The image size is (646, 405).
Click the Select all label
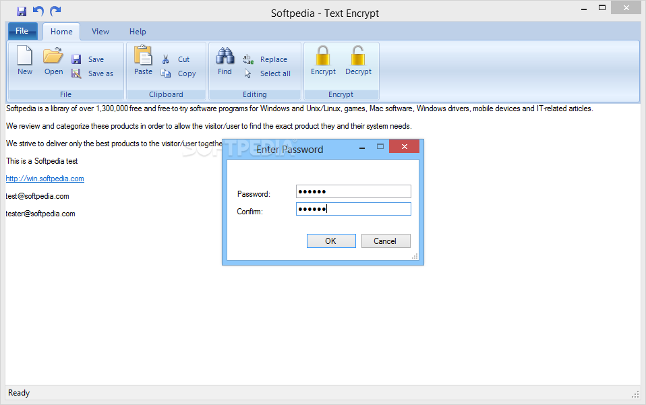[275, 73]
